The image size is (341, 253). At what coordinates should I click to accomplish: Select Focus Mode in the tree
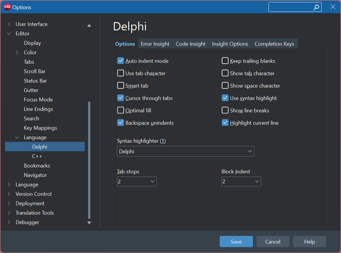38,99
